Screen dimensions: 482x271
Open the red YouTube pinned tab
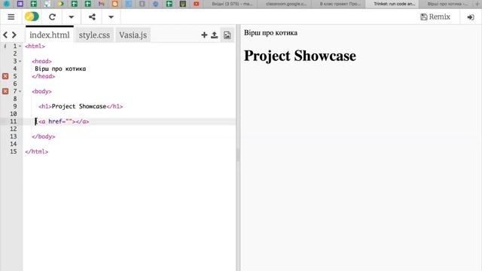(x=196, y=4)
